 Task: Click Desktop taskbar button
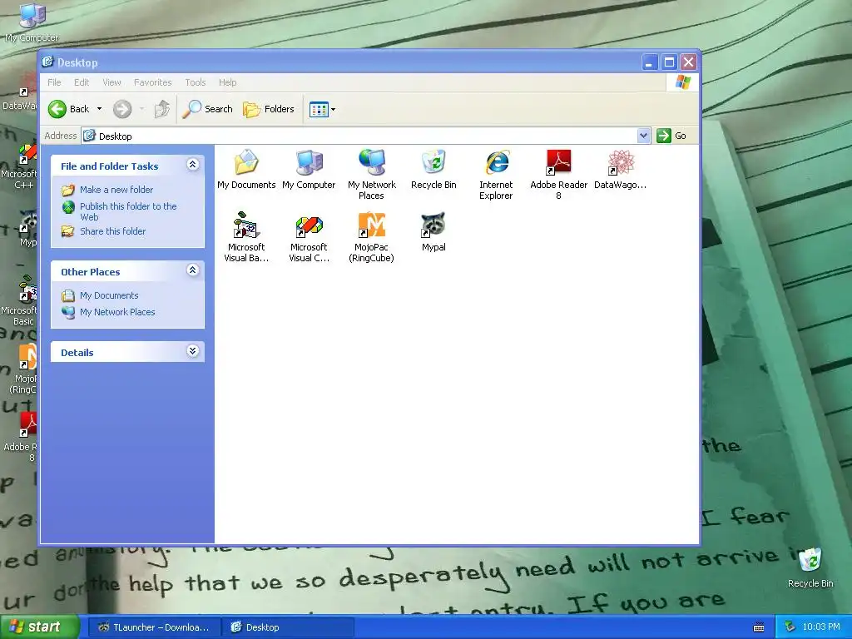[288, 627]
